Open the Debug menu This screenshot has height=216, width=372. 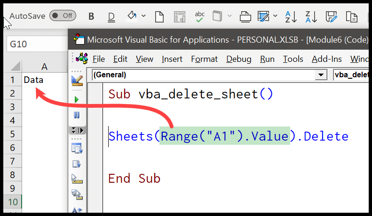[x=239, y=59]
